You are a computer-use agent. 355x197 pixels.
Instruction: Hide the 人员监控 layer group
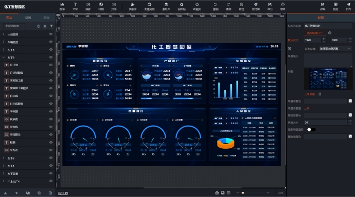[x=51, y=34]
